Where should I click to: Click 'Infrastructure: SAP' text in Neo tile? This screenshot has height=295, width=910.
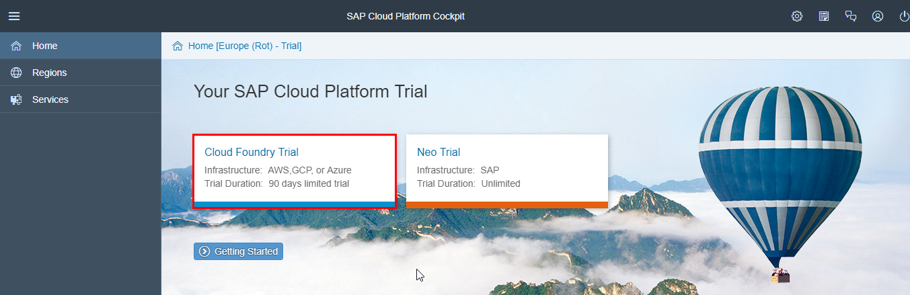(458, 170)
